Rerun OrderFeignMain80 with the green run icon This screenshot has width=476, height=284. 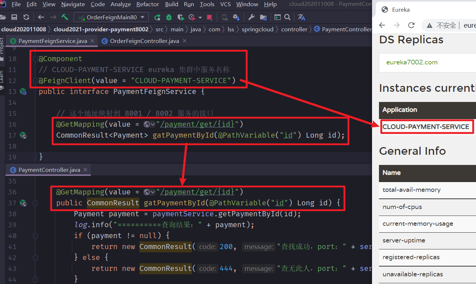point(158,17)
